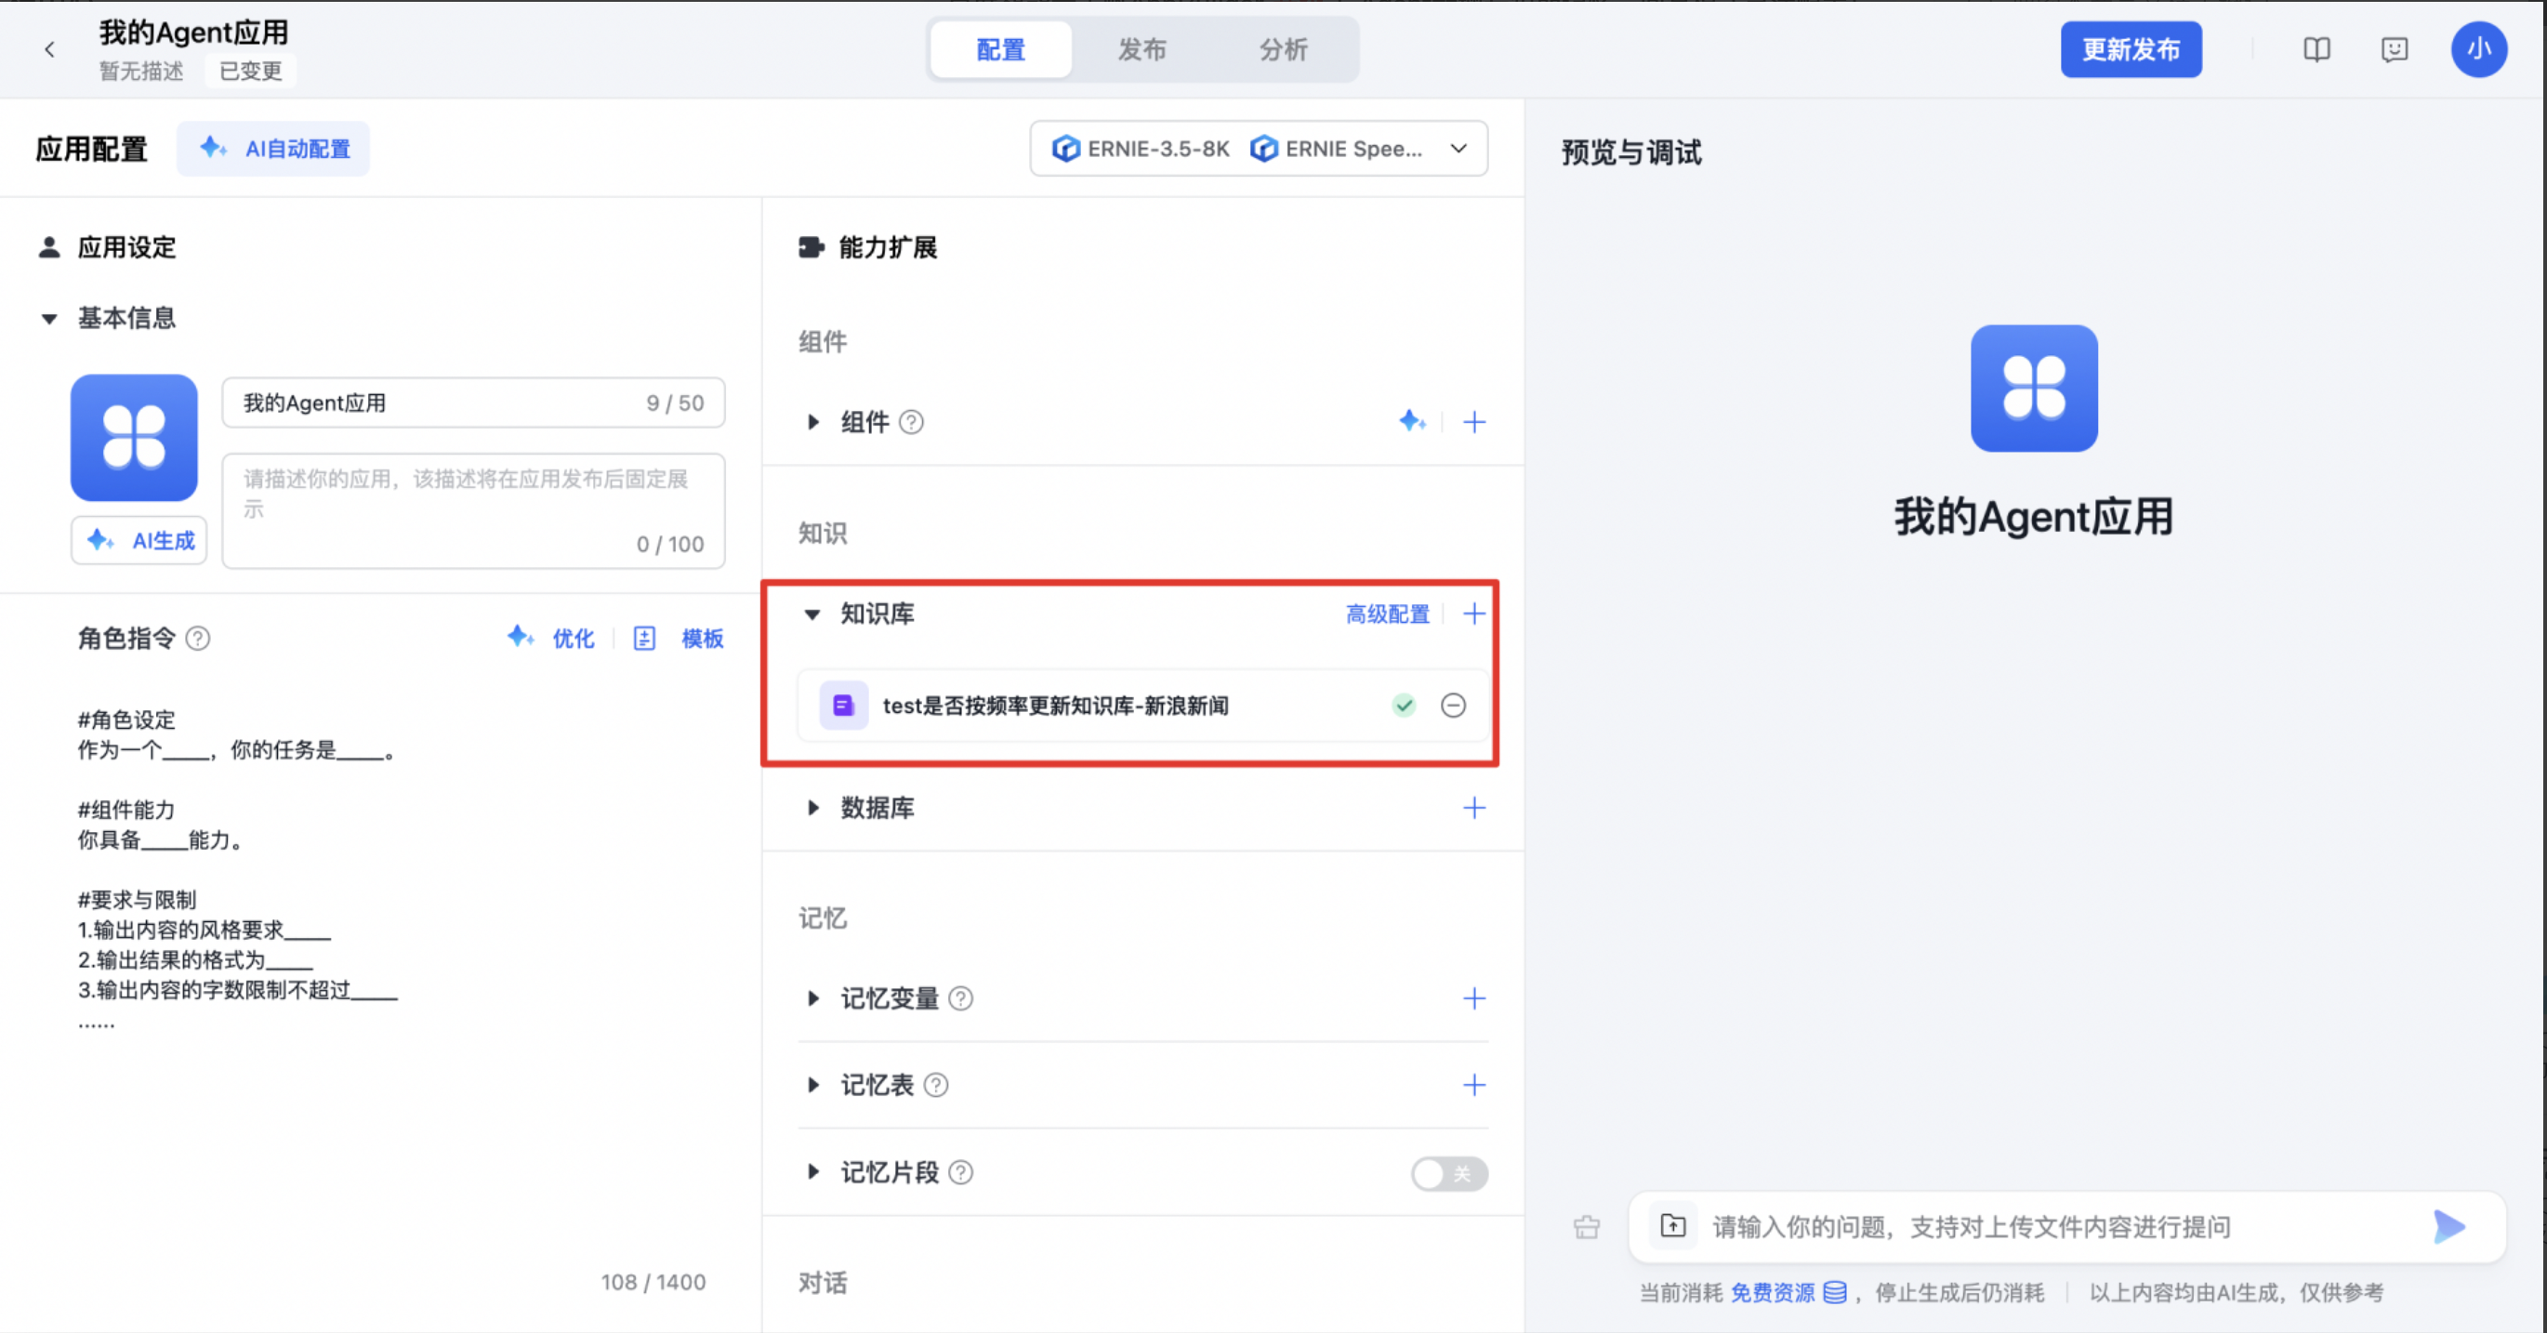This screenshot has width=2547, height=1333.
Task: Go back using the left arrow icon
Action: pyautogui.click(x=49, y=49)
